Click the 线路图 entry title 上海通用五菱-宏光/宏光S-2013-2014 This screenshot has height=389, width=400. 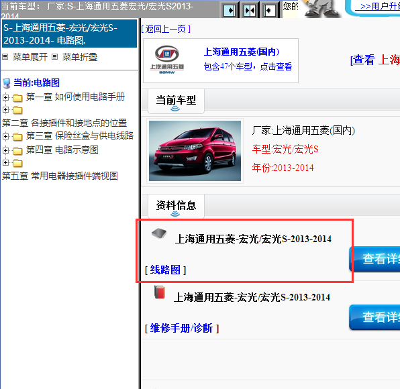coord(253,239)
